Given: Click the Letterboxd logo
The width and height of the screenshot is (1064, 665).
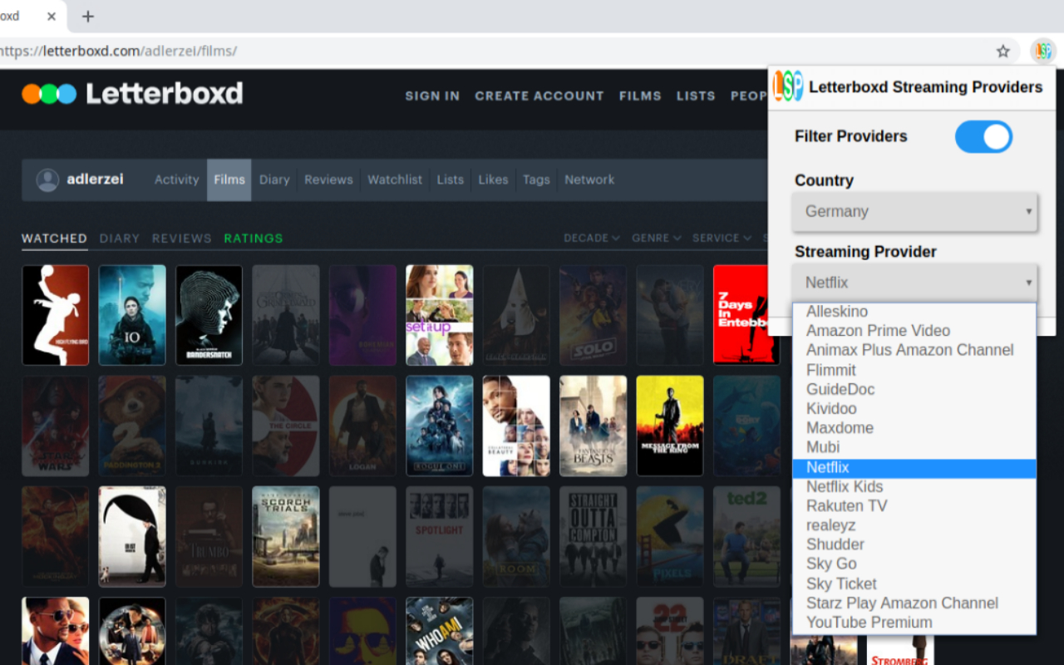Looking at the screenshot, I should (x=132, y=93).
